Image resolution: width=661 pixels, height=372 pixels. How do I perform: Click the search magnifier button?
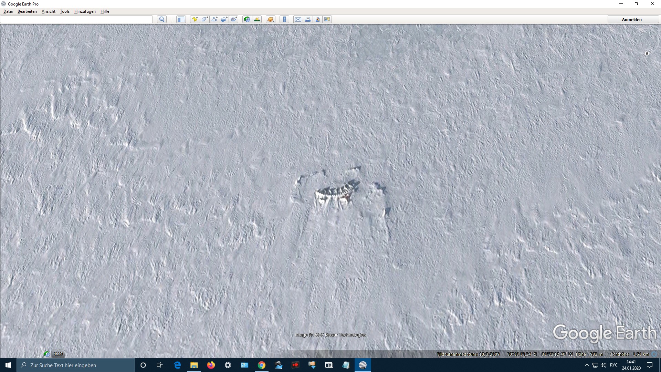click(x=162, y=20)
